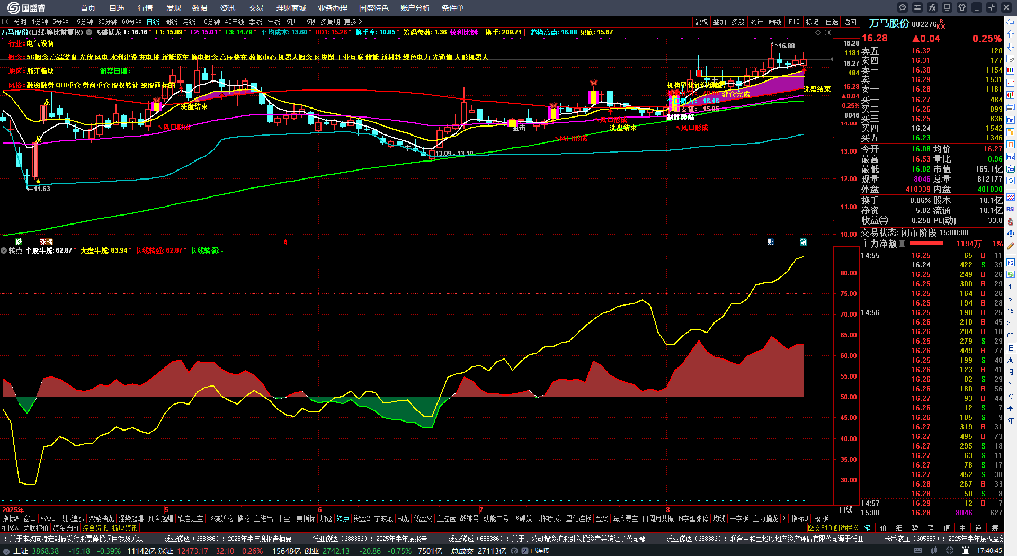Open the 图文F10 link at bottom
This screenshot has width=1017, height=556.
pos(820,528)
